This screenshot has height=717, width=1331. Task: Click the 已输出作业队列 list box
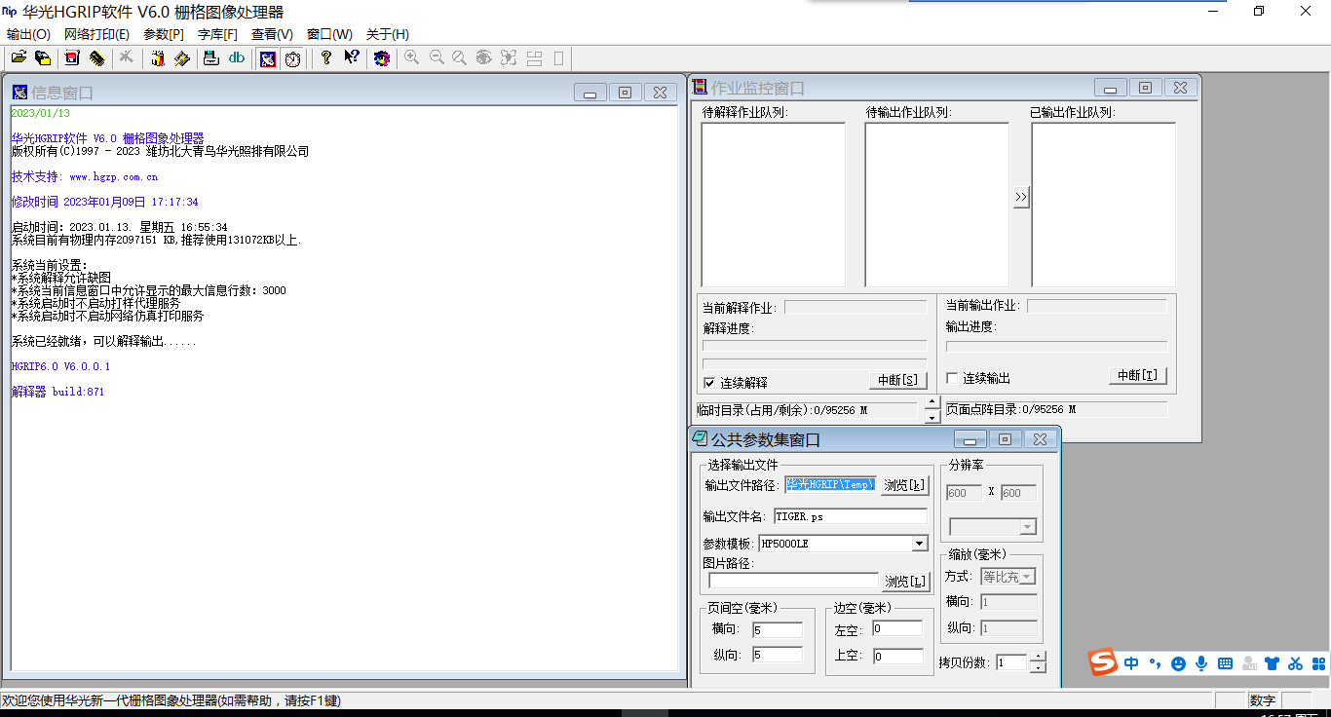(1104, 205)
